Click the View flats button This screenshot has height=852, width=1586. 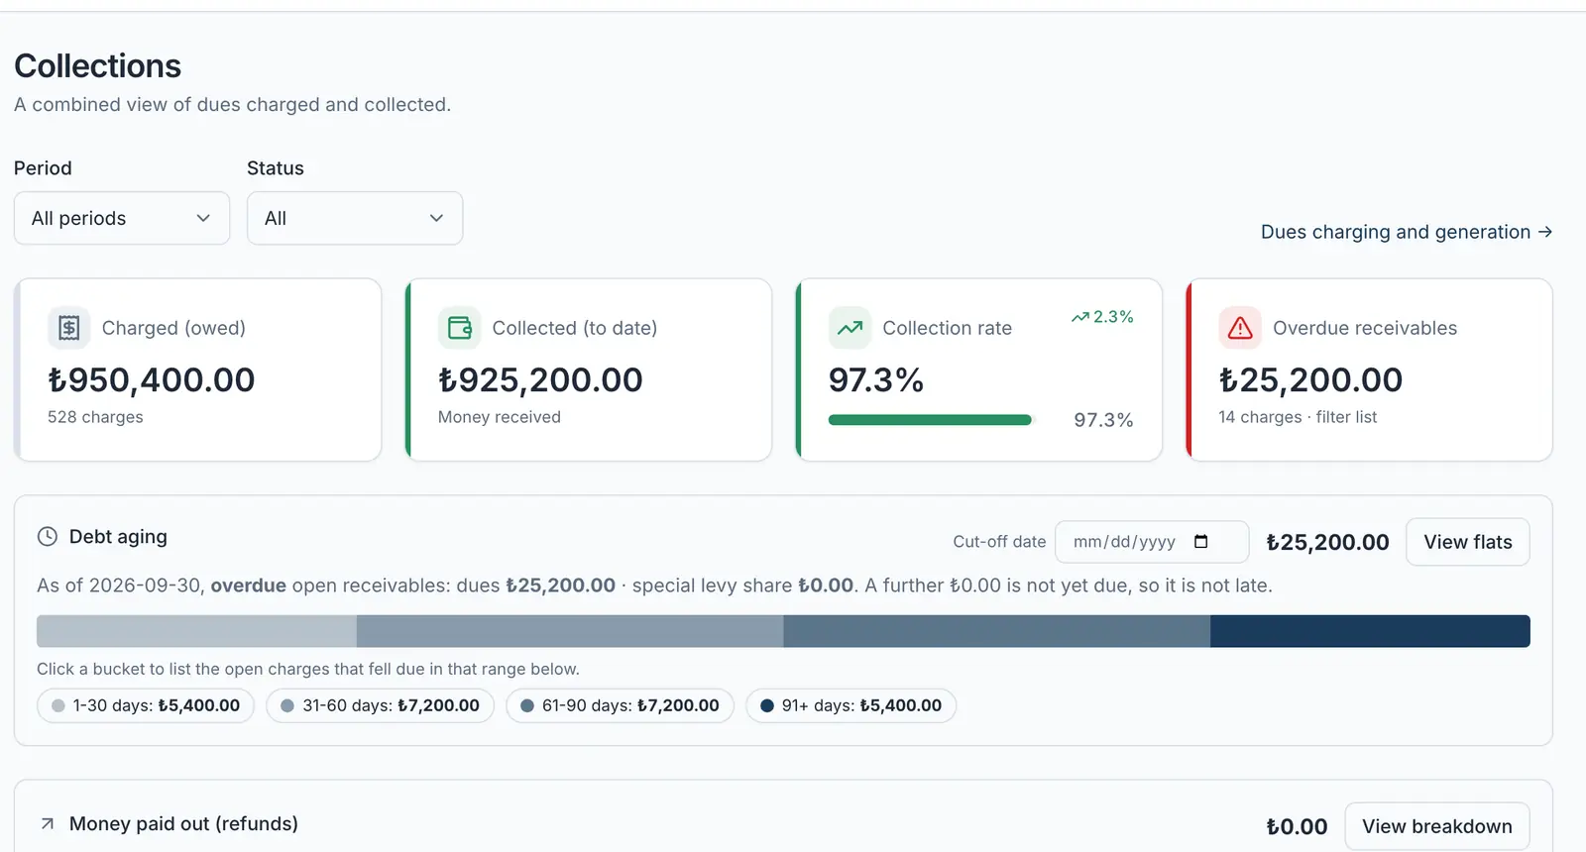1468,542
